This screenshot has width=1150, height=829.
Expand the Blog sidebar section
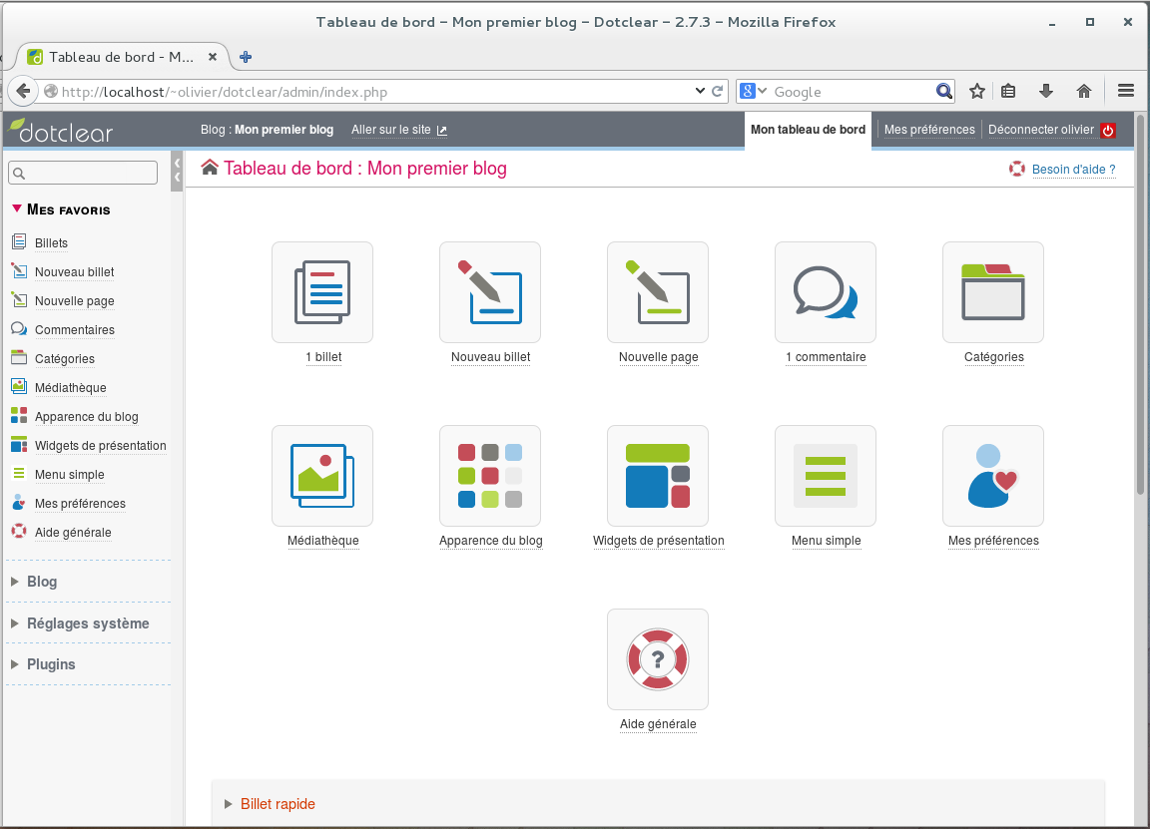[42, 582]
